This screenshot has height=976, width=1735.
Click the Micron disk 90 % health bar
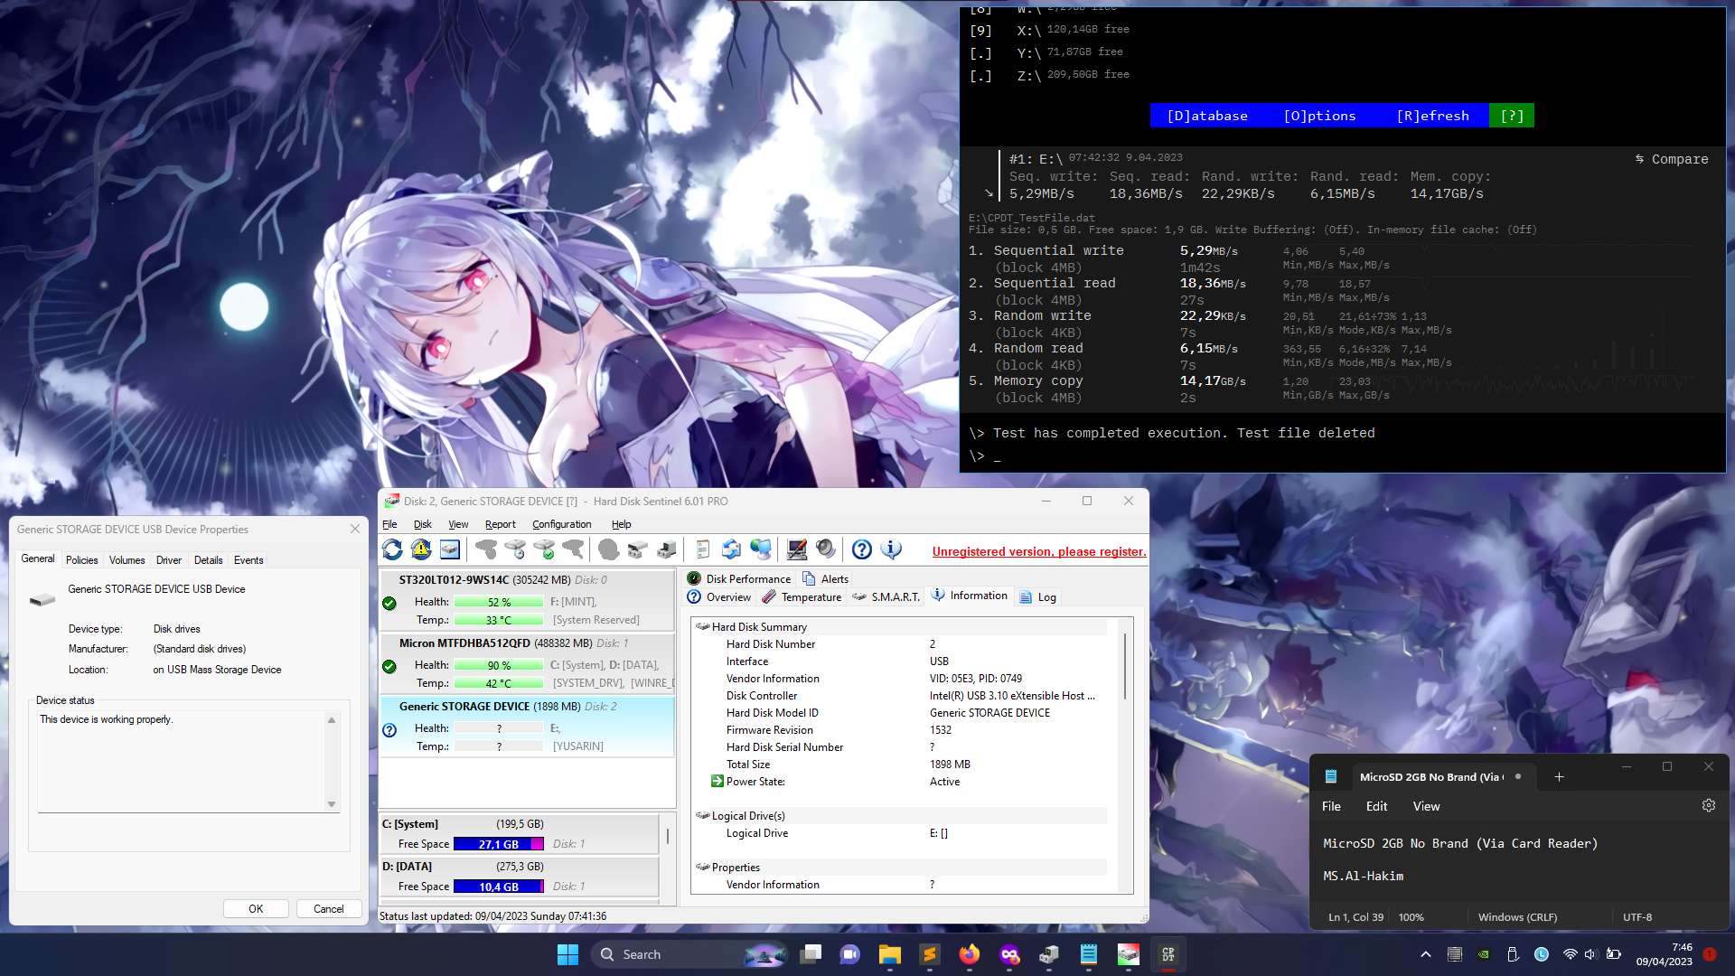click(x=499, y=666)
